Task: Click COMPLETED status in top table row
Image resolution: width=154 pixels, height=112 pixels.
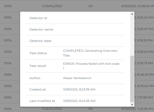Action: (x=52, y=6)
